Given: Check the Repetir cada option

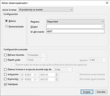Looking at the screenshot, I should [x=5, y=60].
